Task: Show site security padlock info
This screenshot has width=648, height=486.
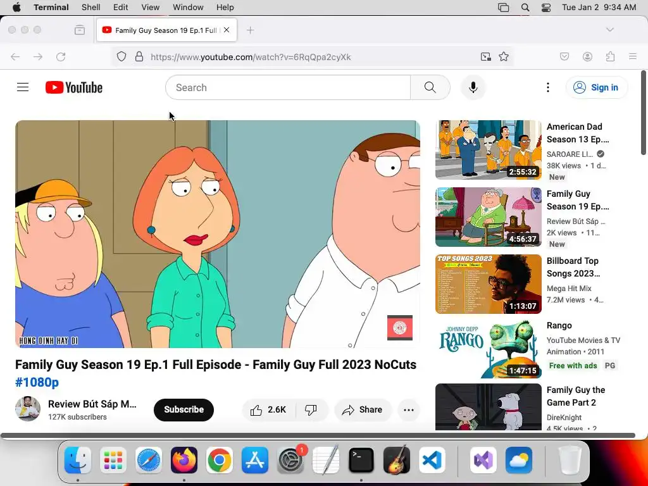Action: (139, 56)
